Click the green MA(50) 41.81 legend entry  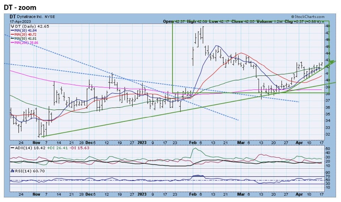tap(24, 39)
